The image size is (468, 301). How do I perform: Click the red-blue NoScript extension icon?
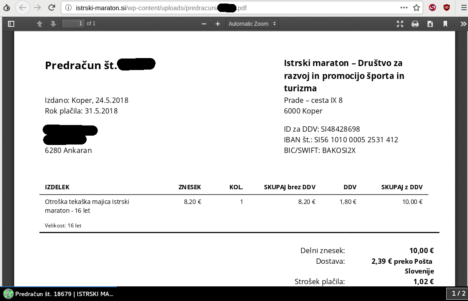[x=432, y=8]
